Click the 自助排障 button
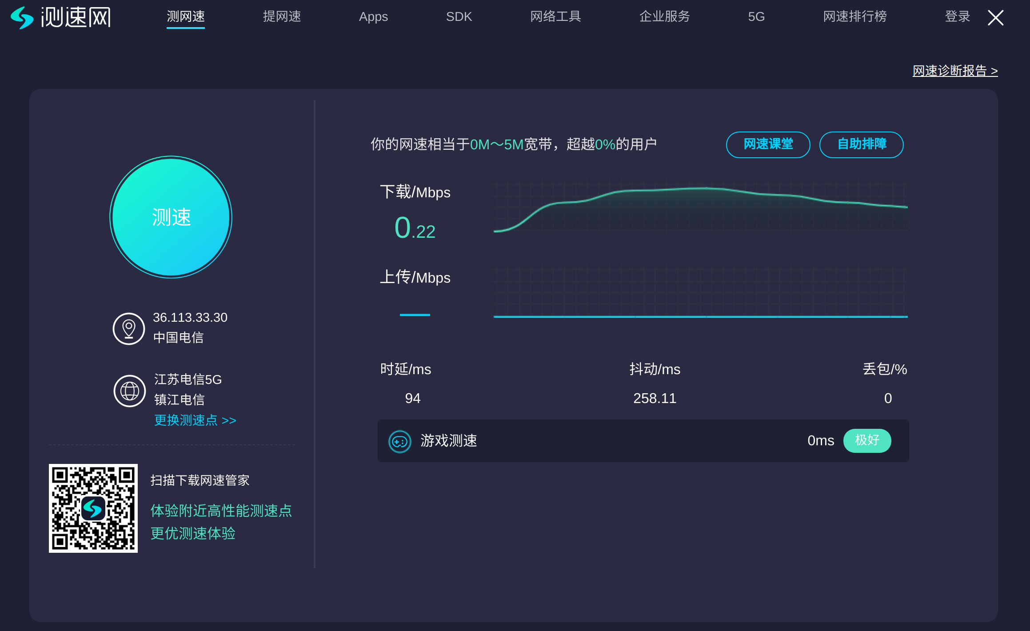The height and width of the screenshot is (631, 1030). tap(861, 144)
